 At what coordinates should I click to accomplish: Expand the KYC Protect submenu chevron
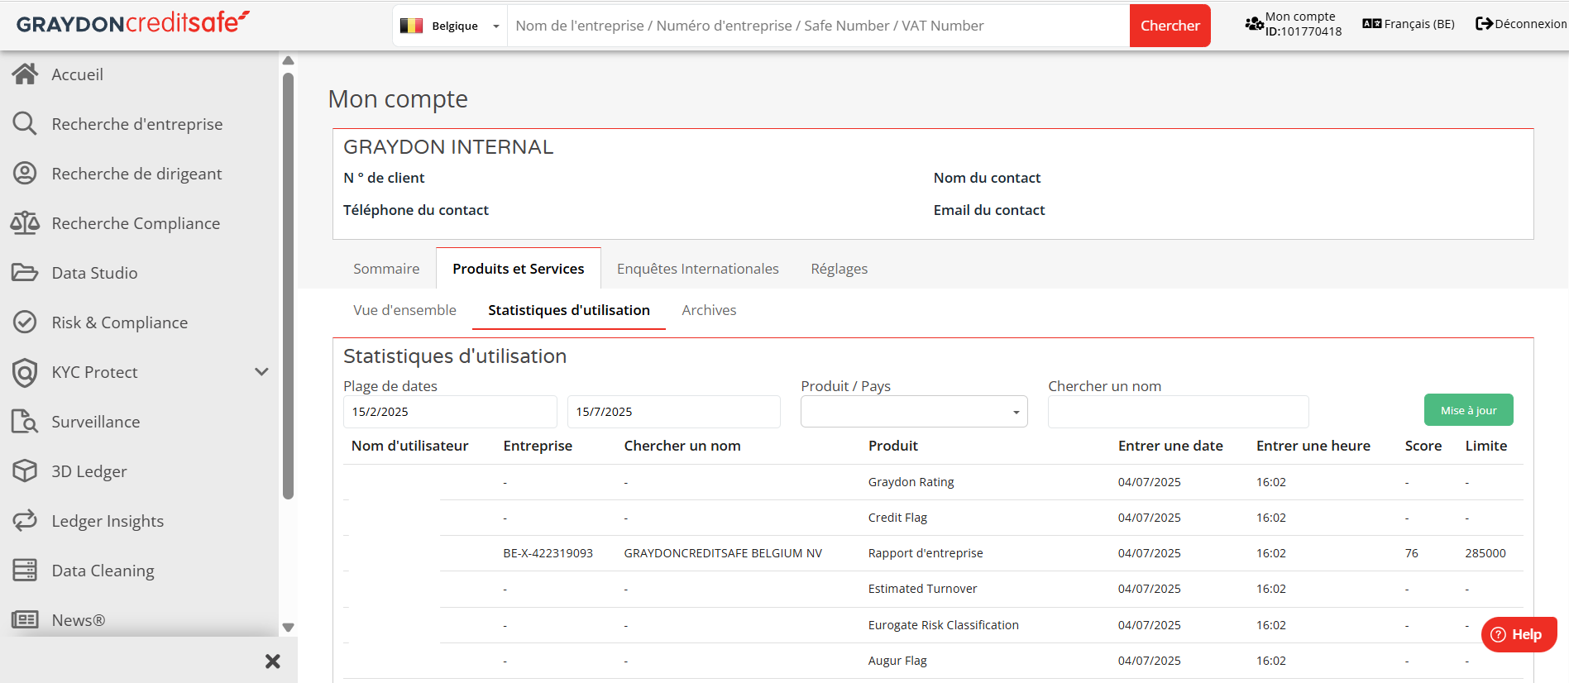pos(261,372)
